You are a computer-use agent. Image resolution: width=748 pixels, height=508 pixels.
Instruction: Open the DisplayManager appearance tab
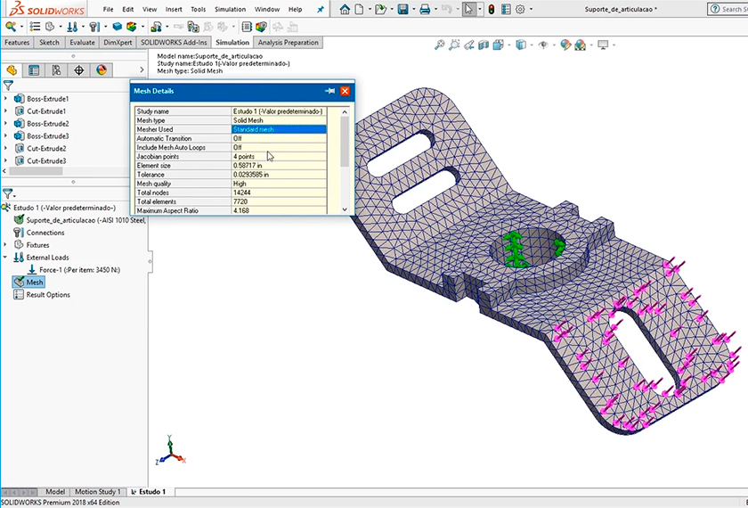tap(101, 70)
